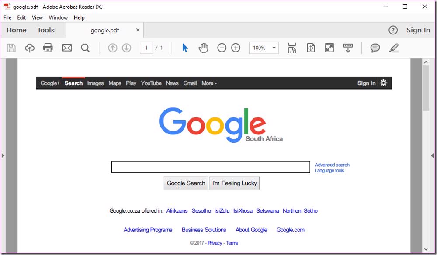Choose the Selection arrow tool

[x=185, y=48]
